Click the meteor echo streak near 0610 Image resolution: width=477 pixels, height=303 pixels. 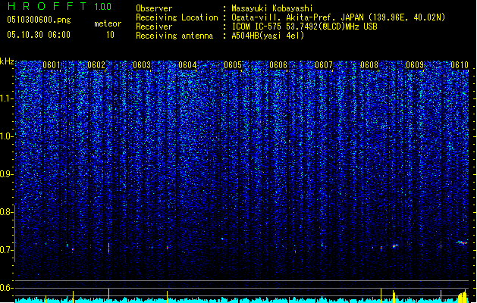(462, 242)
